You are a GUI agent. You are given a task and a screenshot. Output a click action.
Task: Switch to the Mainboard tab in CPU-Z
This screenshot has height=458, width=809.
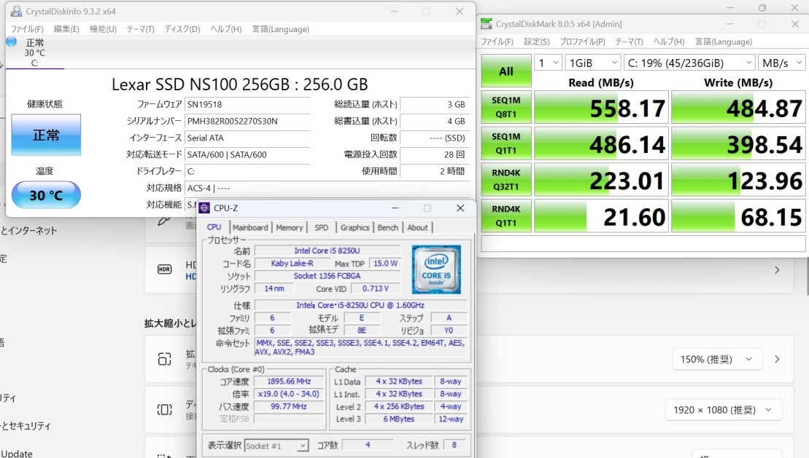click(250, 227)
